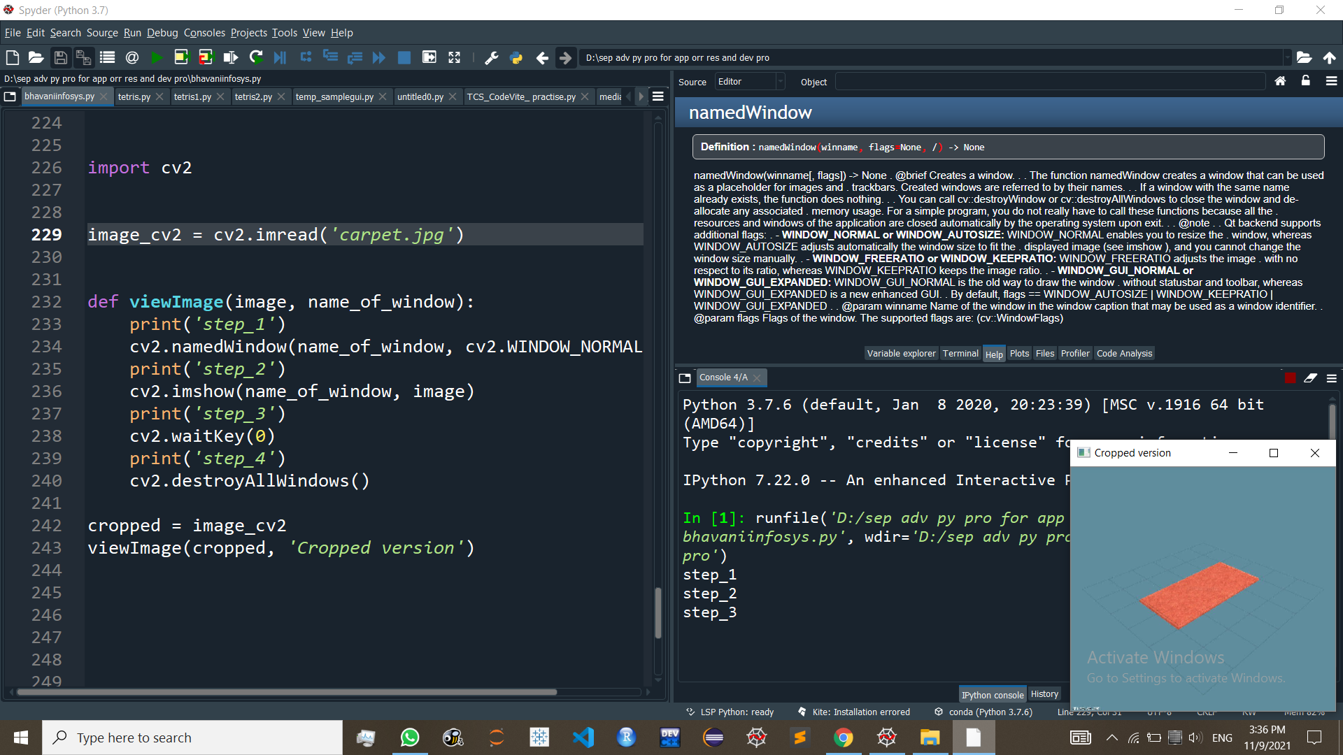Open the Tools menu

tap(285, 33)
